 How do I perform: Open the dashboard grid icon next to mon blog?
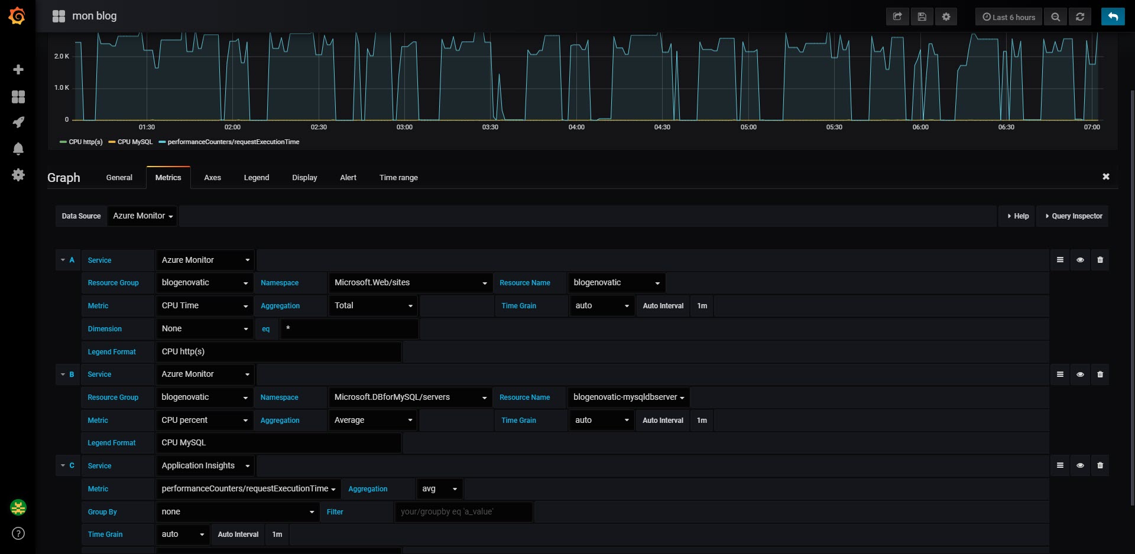click(59, 16)
